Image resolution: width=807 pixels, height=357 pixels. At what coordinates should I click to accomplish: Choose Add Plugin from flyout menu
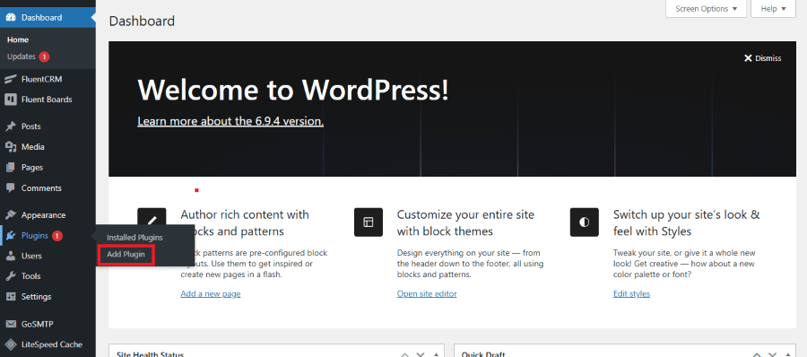(x=126, y=254)
